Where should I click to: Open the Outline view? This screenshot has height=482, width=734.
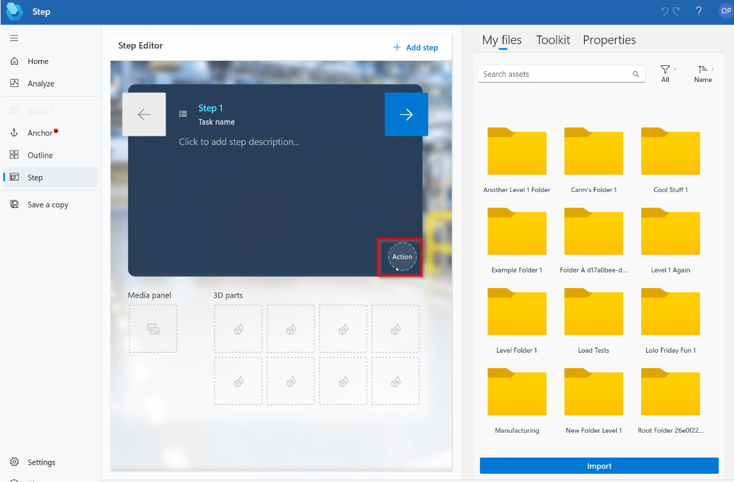tap(40, 156)
